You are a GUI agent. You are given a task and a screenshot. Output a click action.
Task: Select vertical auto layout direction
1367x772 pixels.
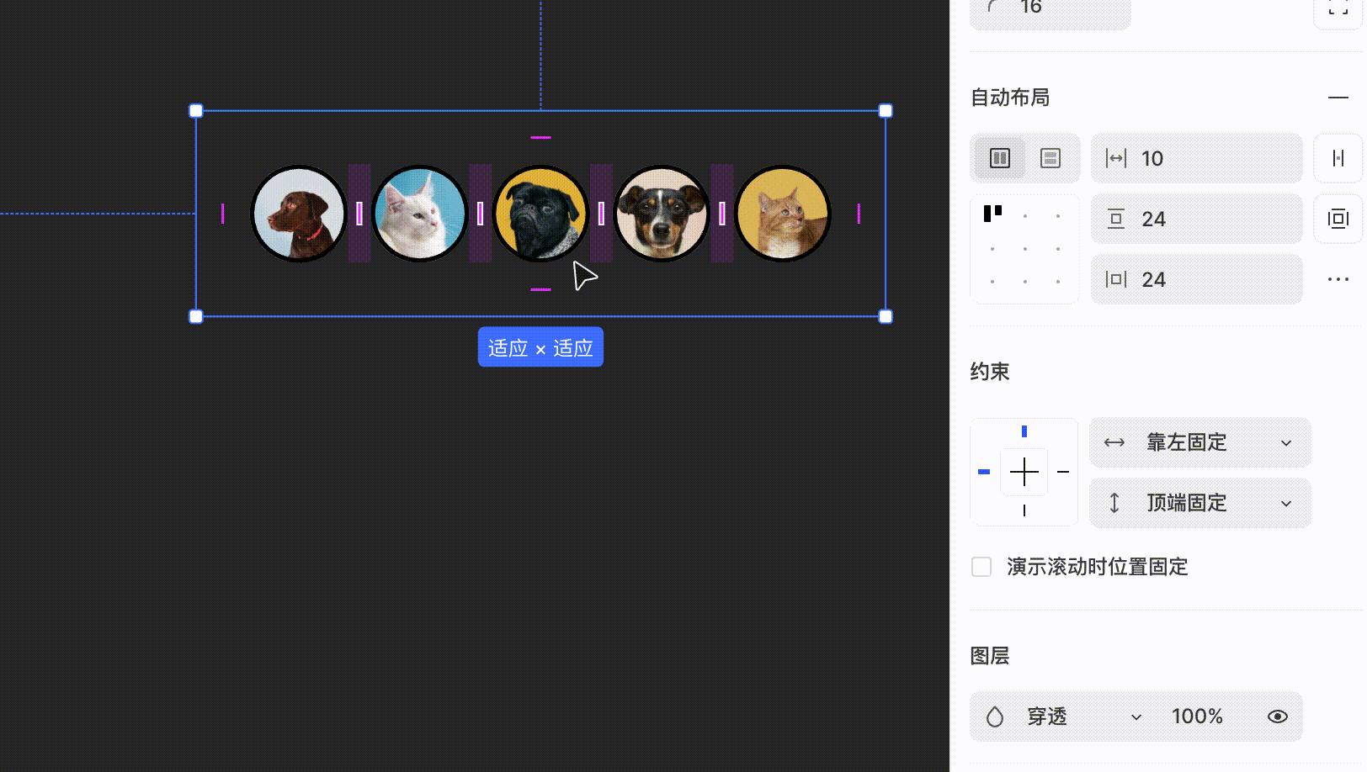pyautogui.click(x=1050, y=158)
